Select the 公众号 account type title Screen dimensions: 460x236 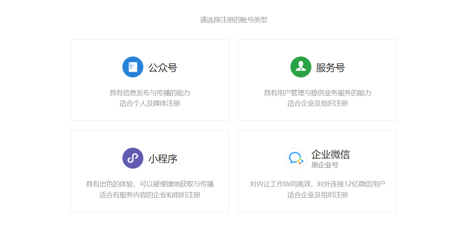(x=163, y=68)
